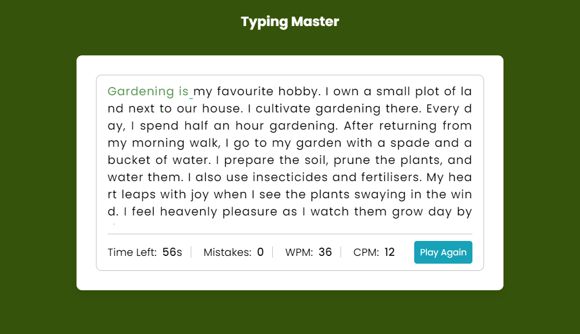Select the 56s timer value

[172, 253]
